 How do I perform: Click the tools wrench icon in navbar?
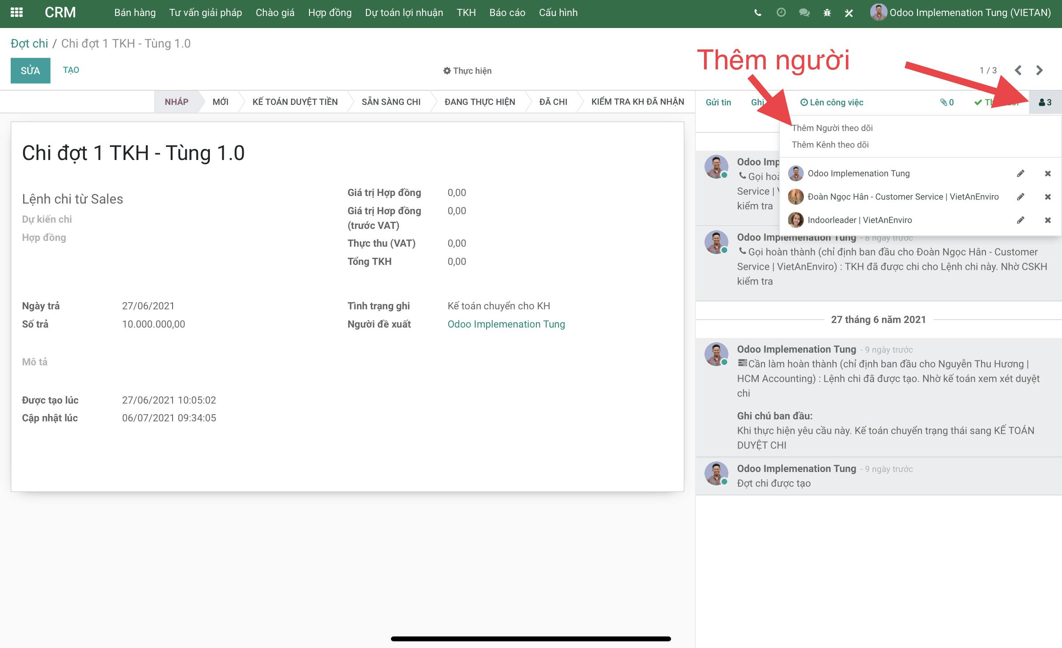(x=849, y=13)
